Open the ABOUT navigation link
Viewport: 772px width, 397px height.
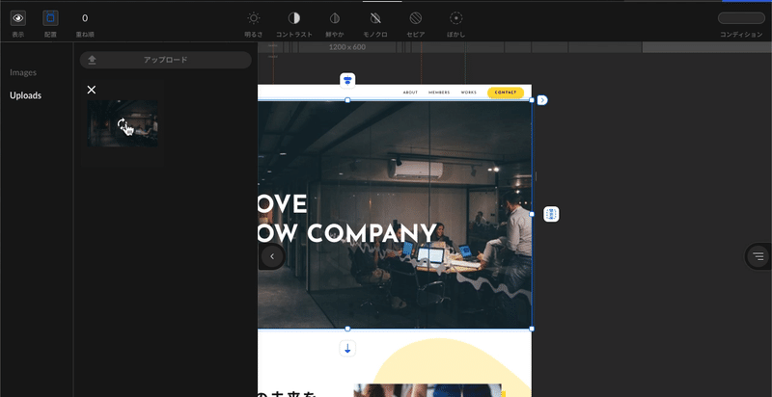point(410,93)
